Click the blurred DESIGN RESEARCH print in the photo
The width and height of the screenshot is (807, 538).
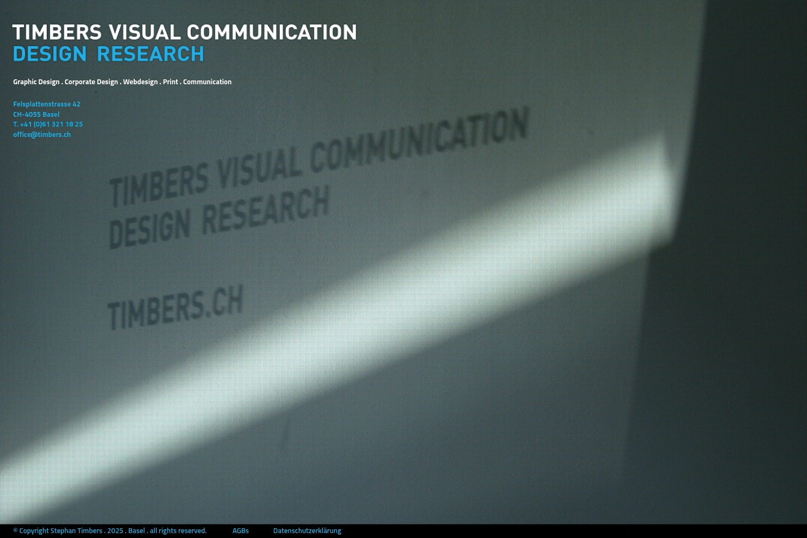tap(218, 217)
